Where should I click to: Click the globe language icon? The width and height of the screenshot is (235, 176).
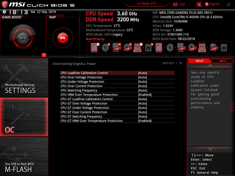[x=207, y=4]
